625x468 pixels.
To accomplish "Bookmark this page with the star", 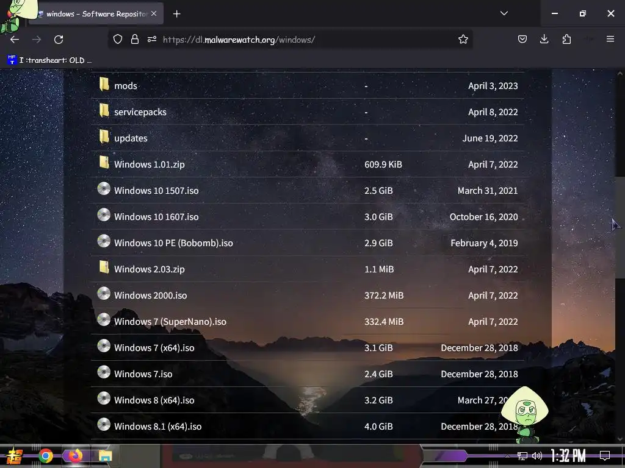I will click(463, 39).
